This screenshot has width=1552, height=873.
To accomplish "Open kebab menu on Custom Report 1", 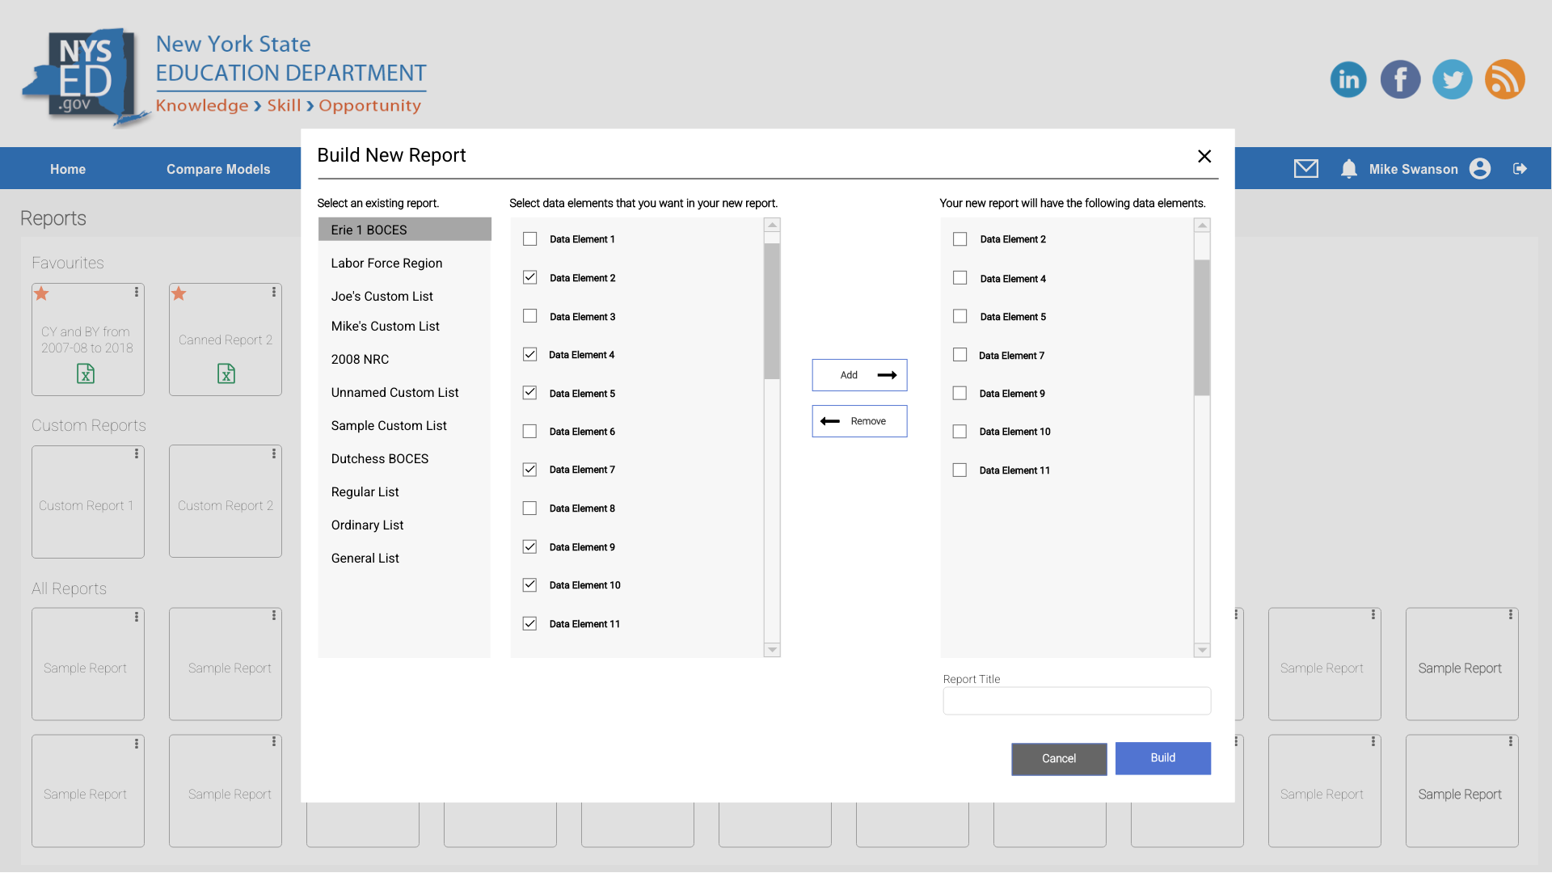I will [137, 454].
